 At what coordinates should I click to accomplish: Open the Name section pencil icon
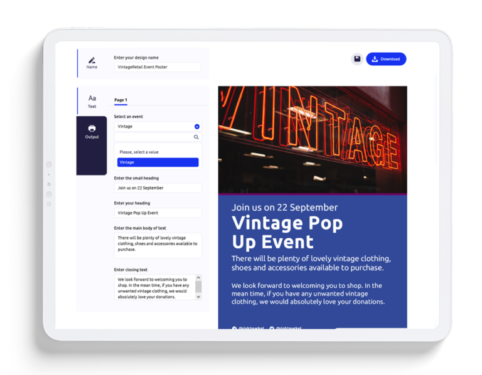92,60
